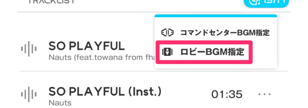Viewport: 308px width, 108px height.
Task: Click the 01:35 track duration
Action: 227,94
